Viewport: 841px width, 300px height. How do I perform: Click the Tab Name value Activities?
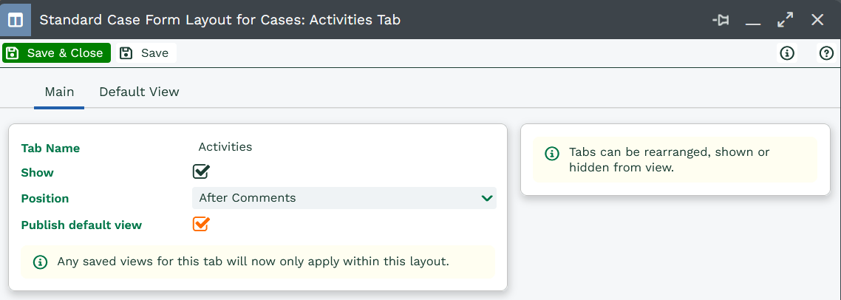(225, 146)
